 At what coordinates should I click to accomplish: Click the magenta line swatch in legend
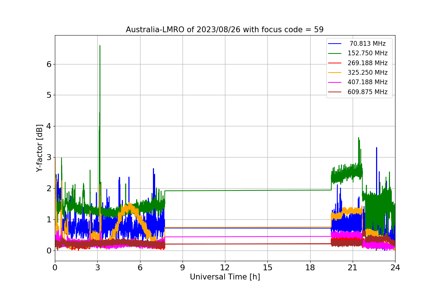tap(335, 82)
